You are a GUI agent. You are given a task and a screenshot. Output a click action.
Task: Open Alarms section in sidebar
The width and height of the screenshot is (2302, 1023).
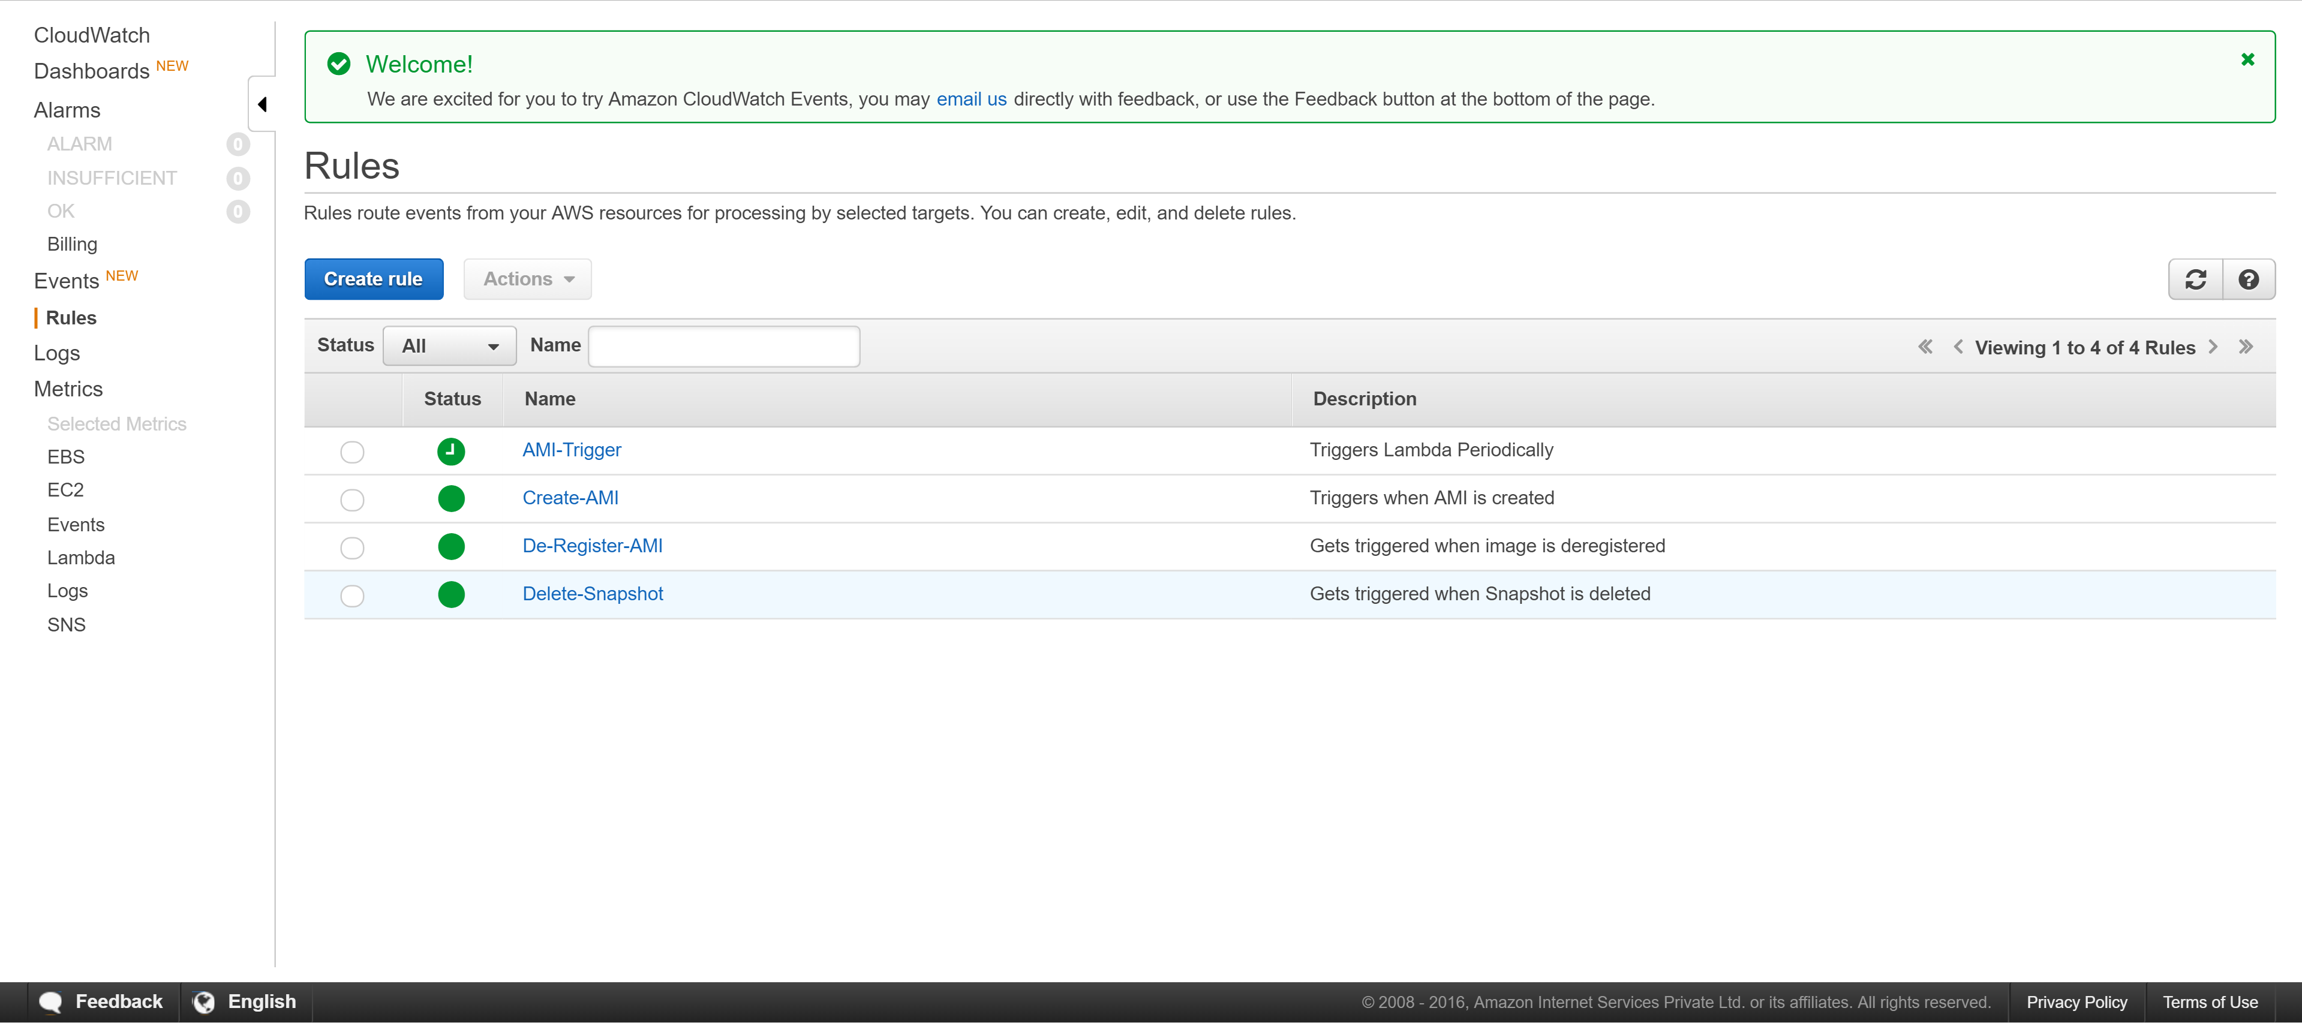67,110
